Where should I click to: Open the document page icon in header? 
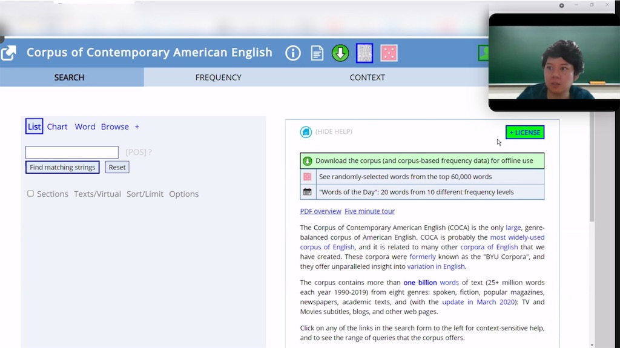pyautogui.click(x=317, y=53)
